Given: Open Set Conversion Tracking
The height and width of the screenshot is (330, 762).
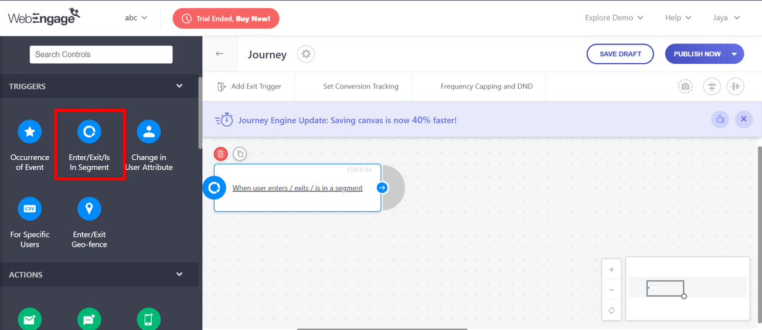Looking at the screenshot, I should coord(360,87).
